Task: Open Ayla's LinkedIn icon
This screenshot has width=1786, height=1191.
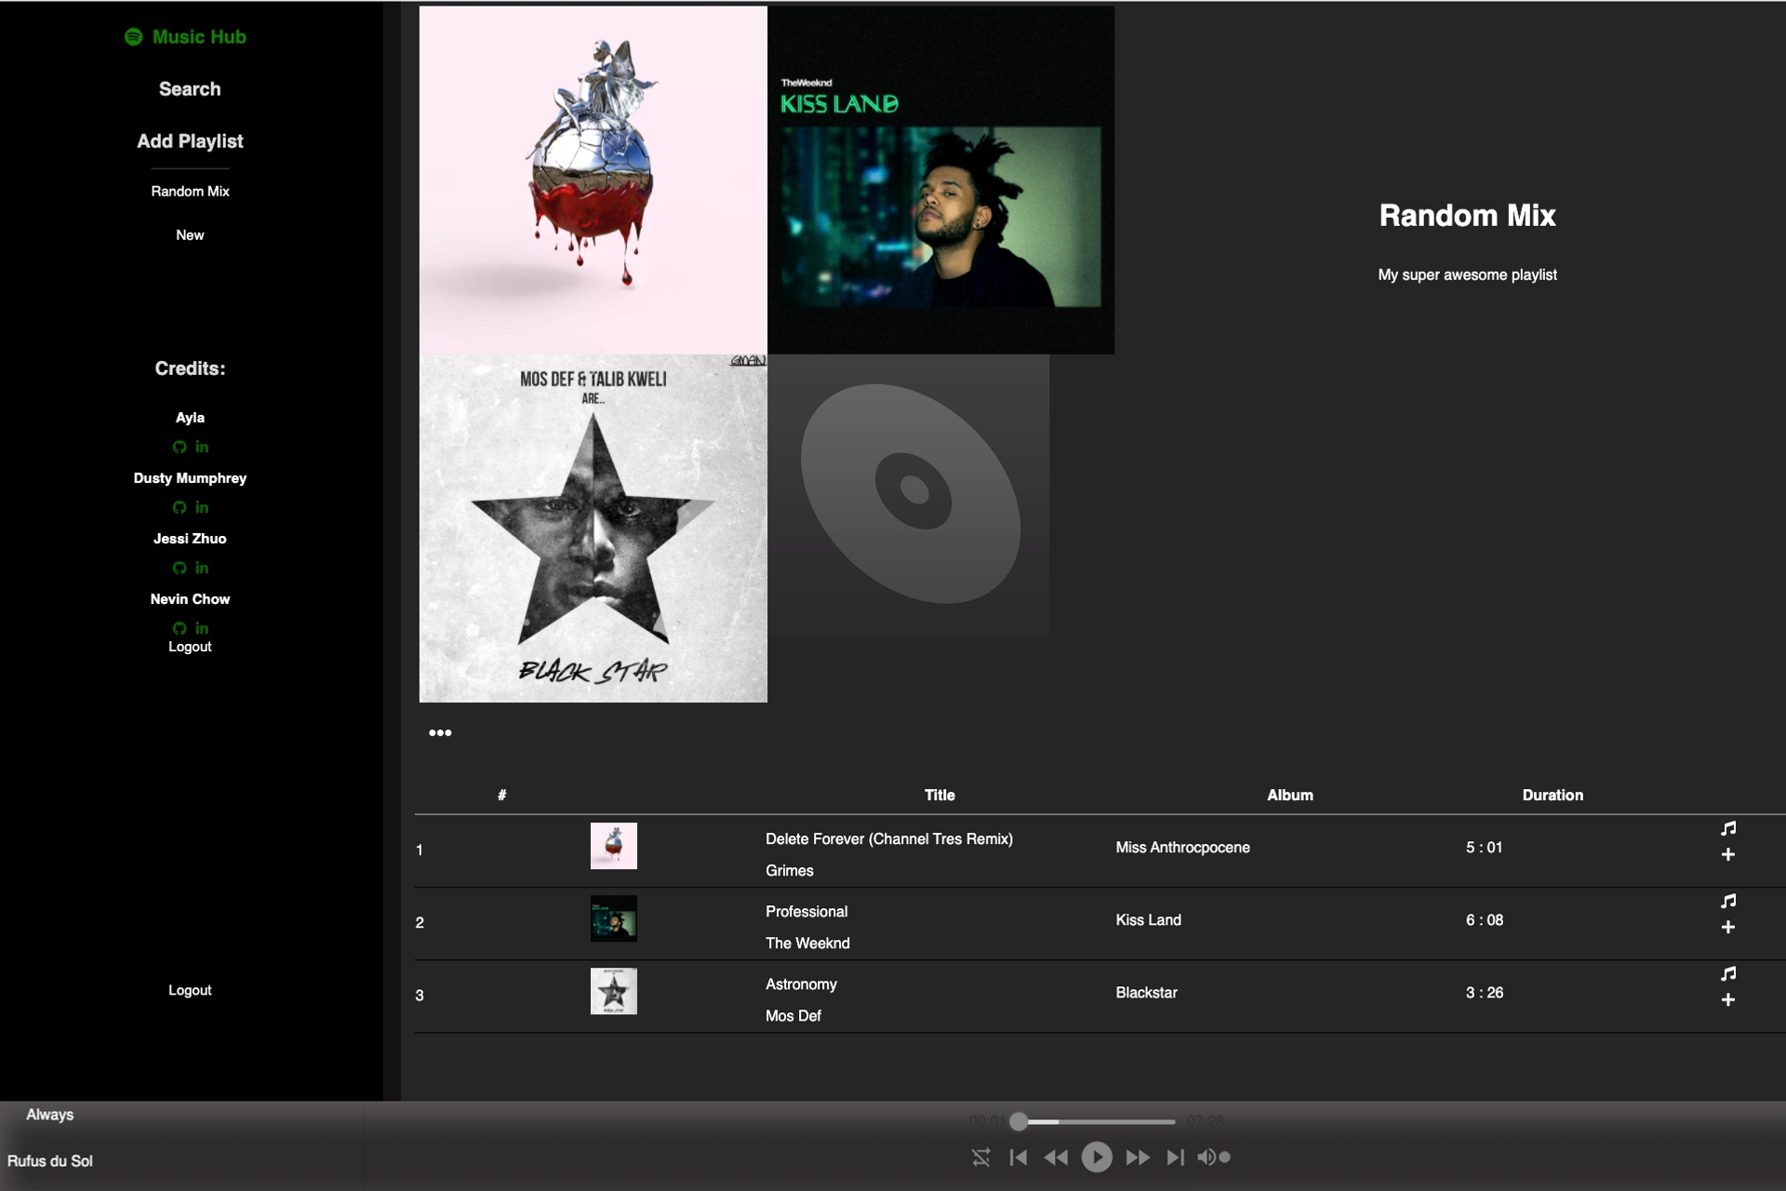Action: 202,447
